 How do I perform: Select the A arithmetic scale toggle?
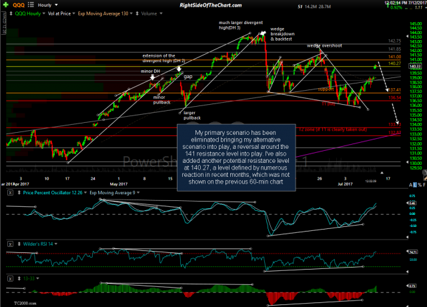[411, 185]
